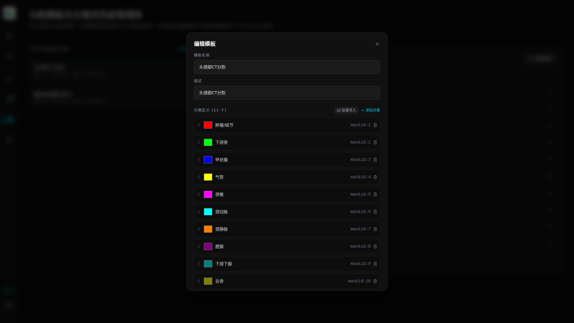Click drag handle beside 颈静脉 class
Viewport: 574px width, 323px height.
point(199,229)
